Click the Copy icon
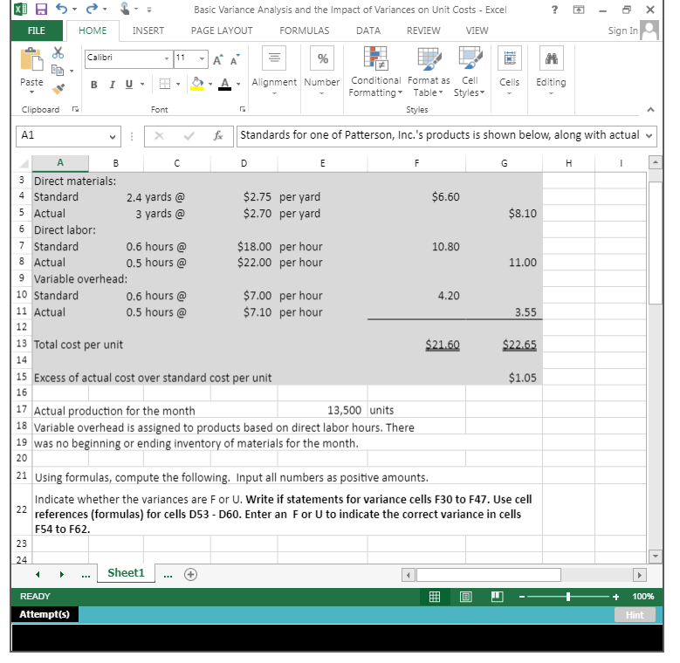This screenshot has height=663, width=680. click(x=58, y=70)
